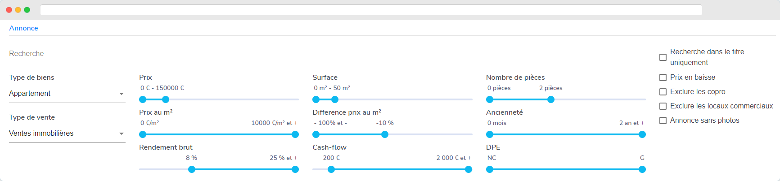The width and height of the screenshot is (780, 181).
Task: Open the Type de vente dropdown
Action: point(67,134)
